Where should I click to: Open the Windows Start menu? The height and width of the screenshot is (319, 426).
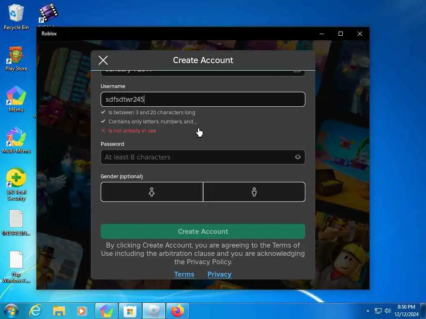coord(11,311)
